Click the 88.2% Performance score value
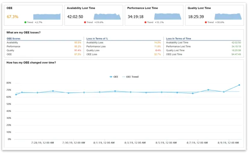 click(x=78, y=47)
